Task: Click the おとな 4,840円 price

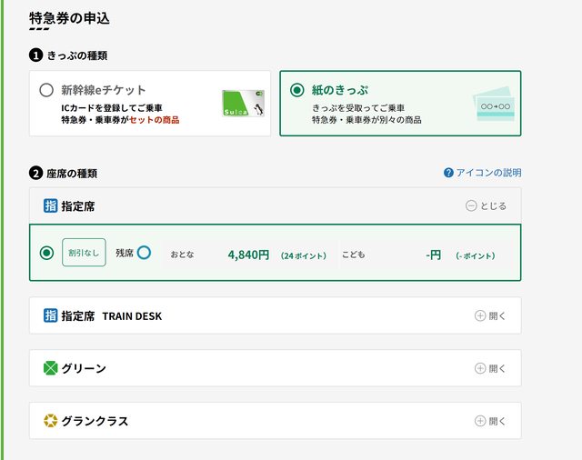Action: 248,255
